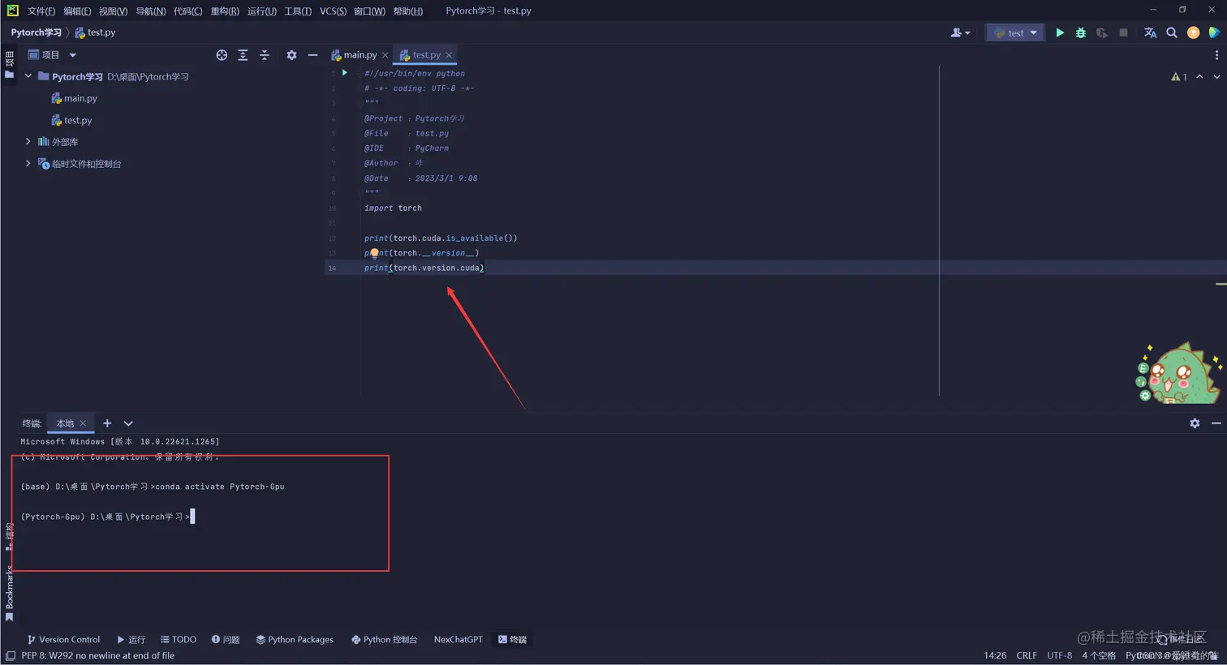Open the VCS(S) menu
Viewport: 1227px width, 665px height.
point(333,11)
